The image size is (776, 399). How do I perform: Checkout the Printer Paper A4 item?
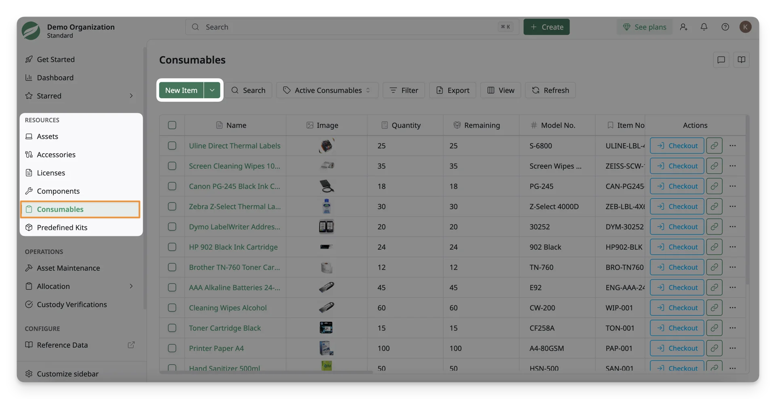(677, 348)
